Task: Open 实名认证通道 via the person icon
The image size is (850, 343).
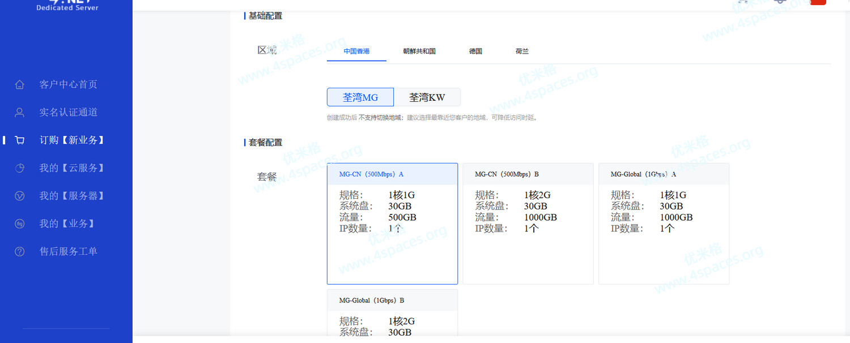Action: 20,113
